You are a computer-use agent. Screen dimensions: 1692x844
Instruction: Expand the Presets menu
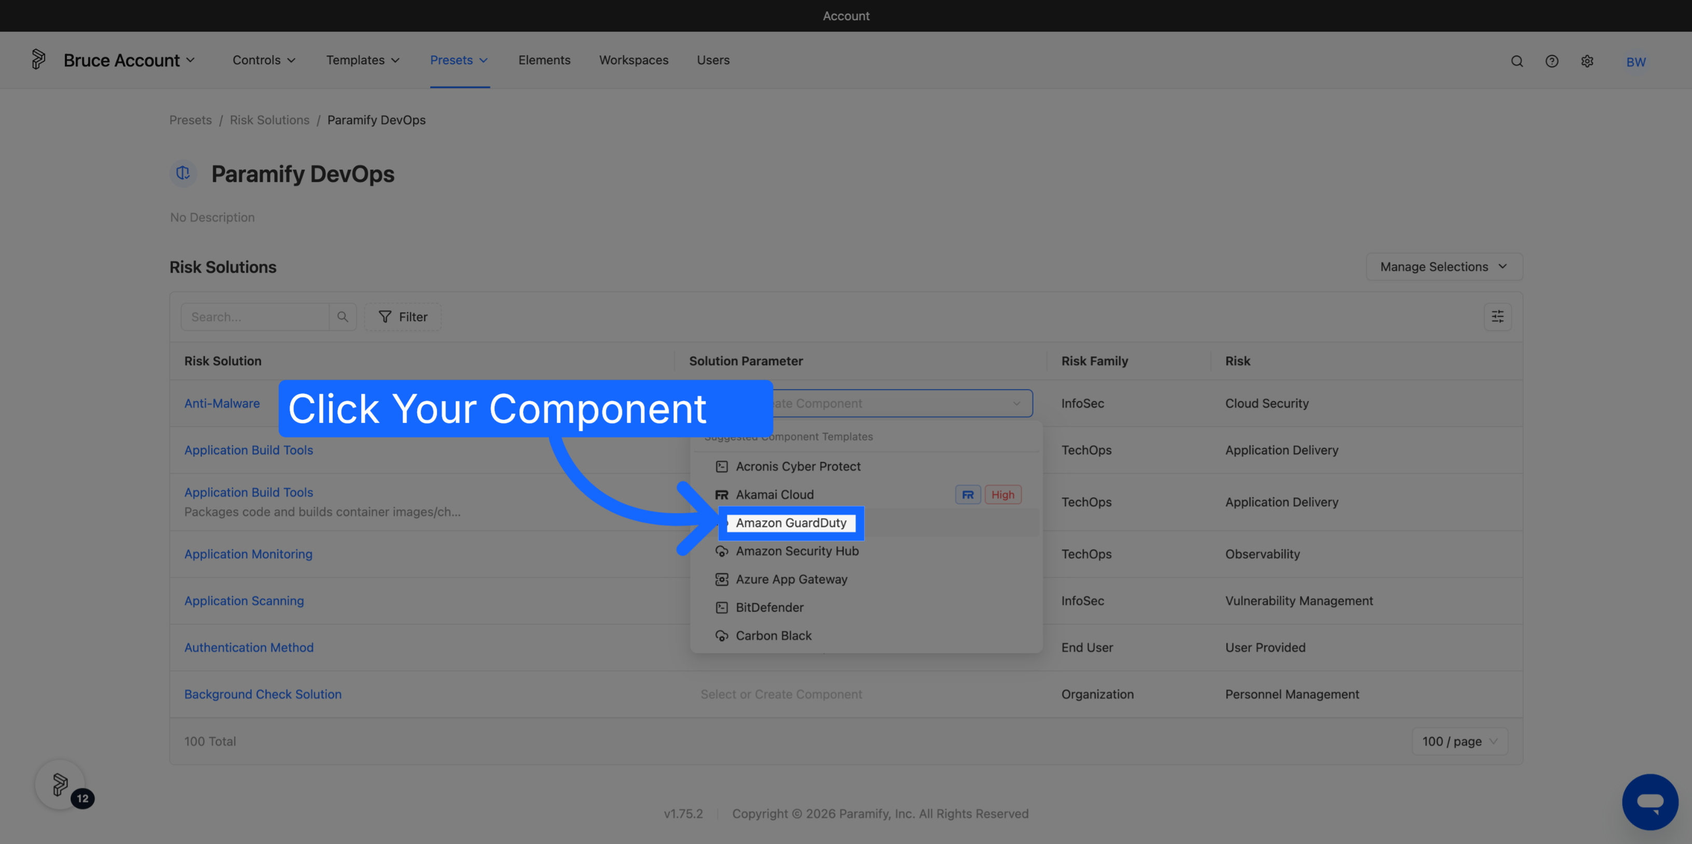[459, 60]
